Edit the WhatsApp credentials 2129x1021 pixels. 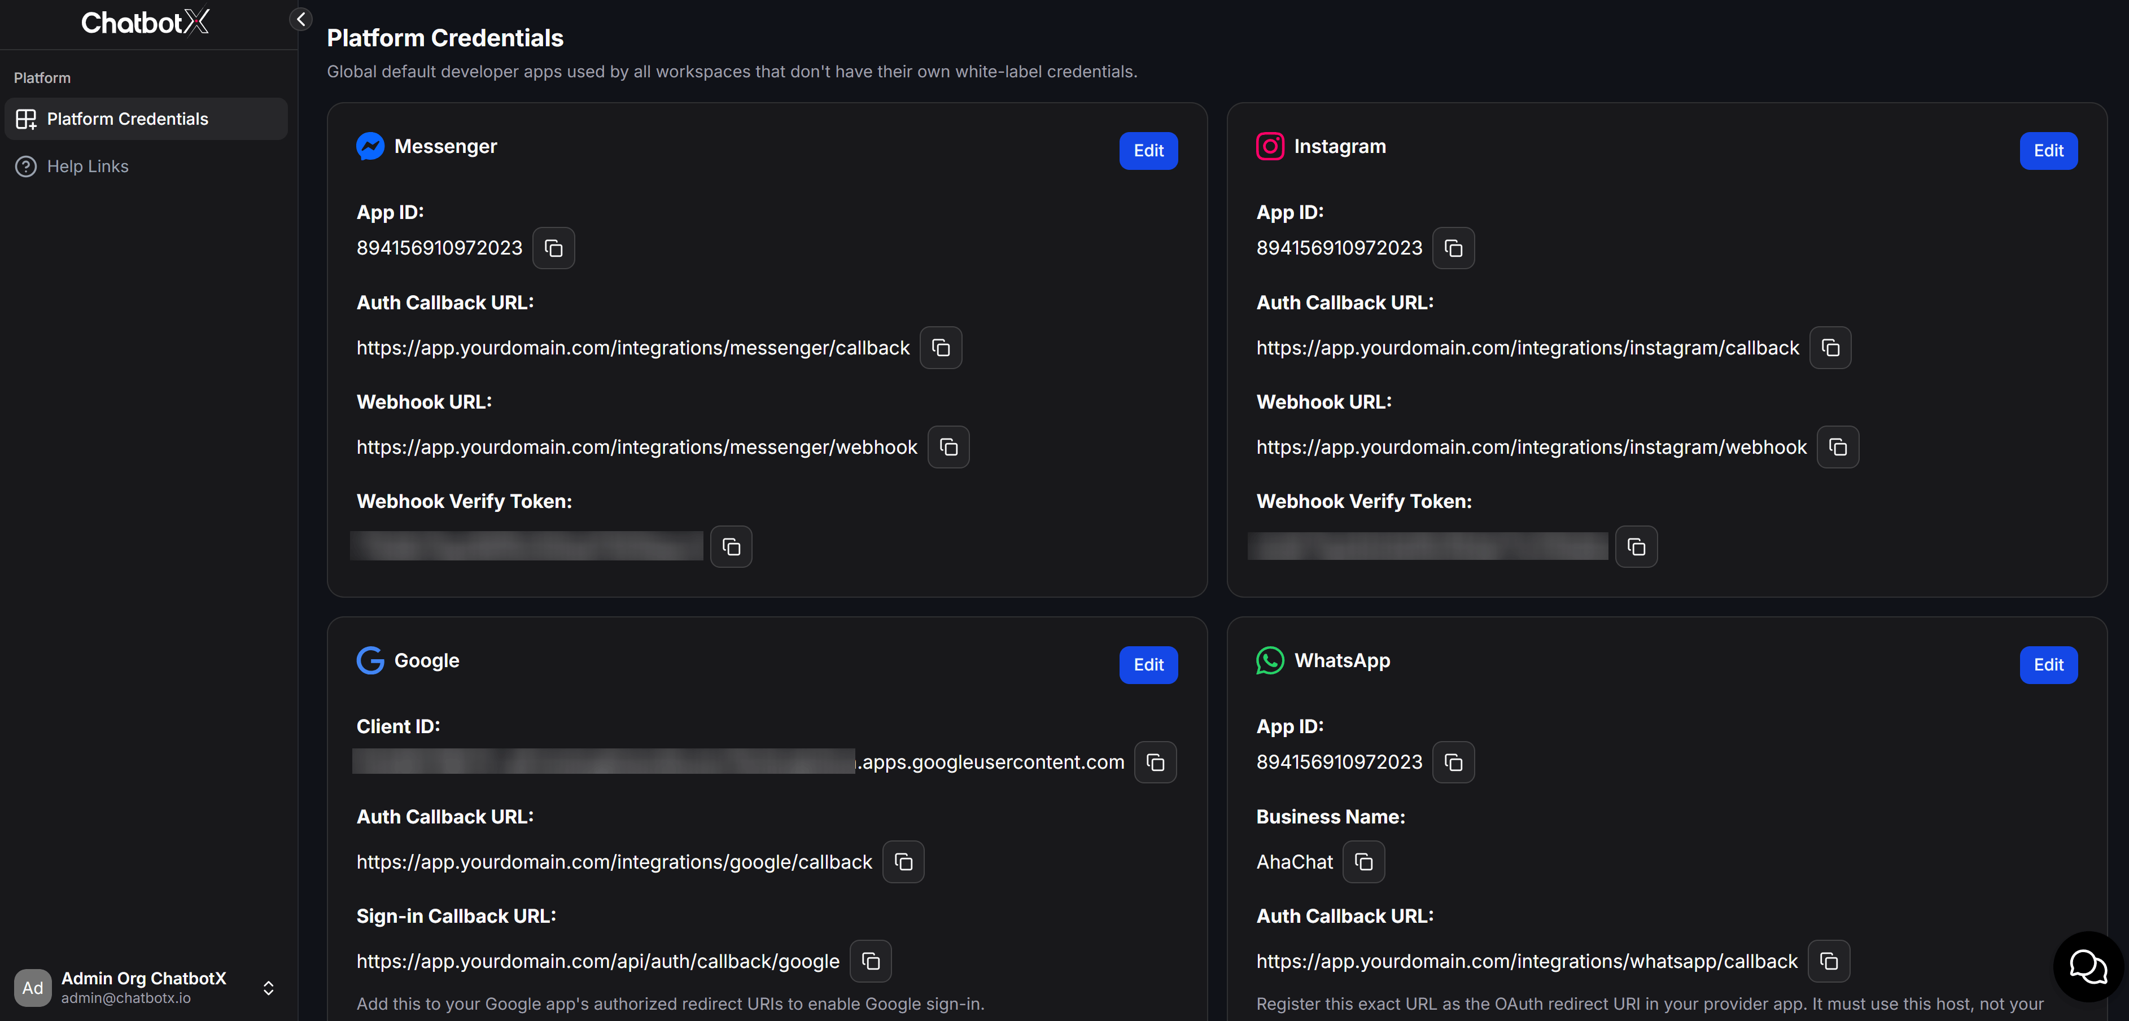click(x=2048, y=664)
